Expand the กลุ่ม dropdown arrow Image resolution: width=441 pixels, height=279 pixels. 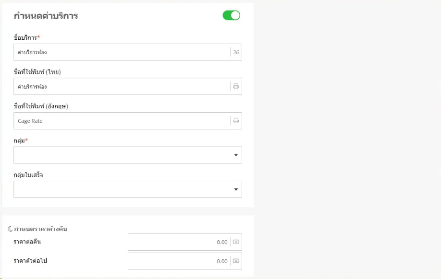tap(236, 155)
